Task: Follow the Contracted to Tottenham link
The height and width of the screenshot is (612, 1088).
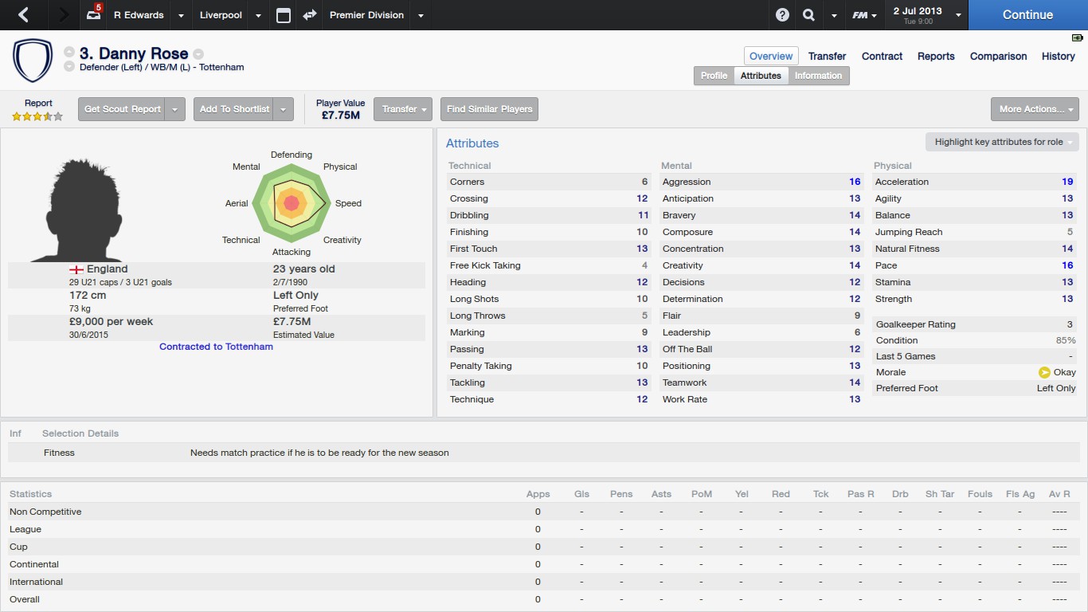Action: (216, 347)
